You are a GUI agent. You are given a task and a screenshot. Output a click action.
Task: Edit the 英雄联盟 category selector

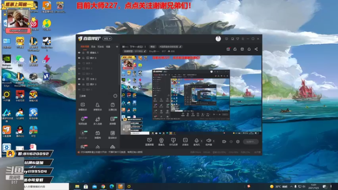point(135,51)
